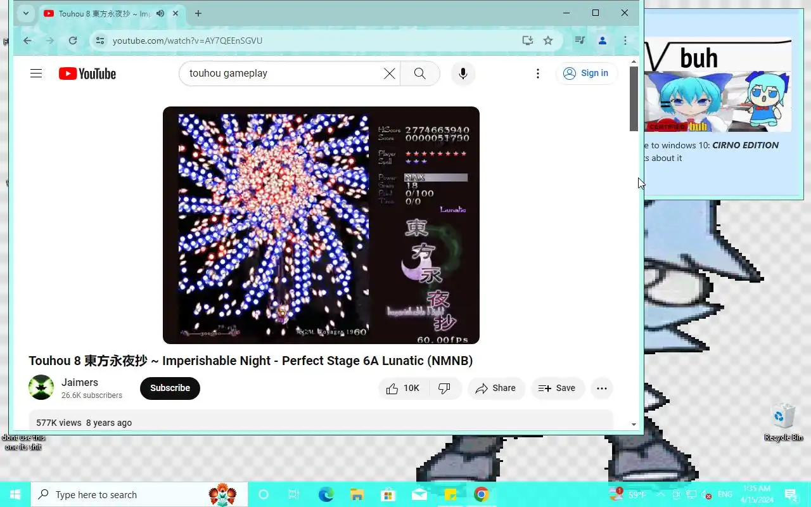Click the Touhou video player

tap(321, 225)
